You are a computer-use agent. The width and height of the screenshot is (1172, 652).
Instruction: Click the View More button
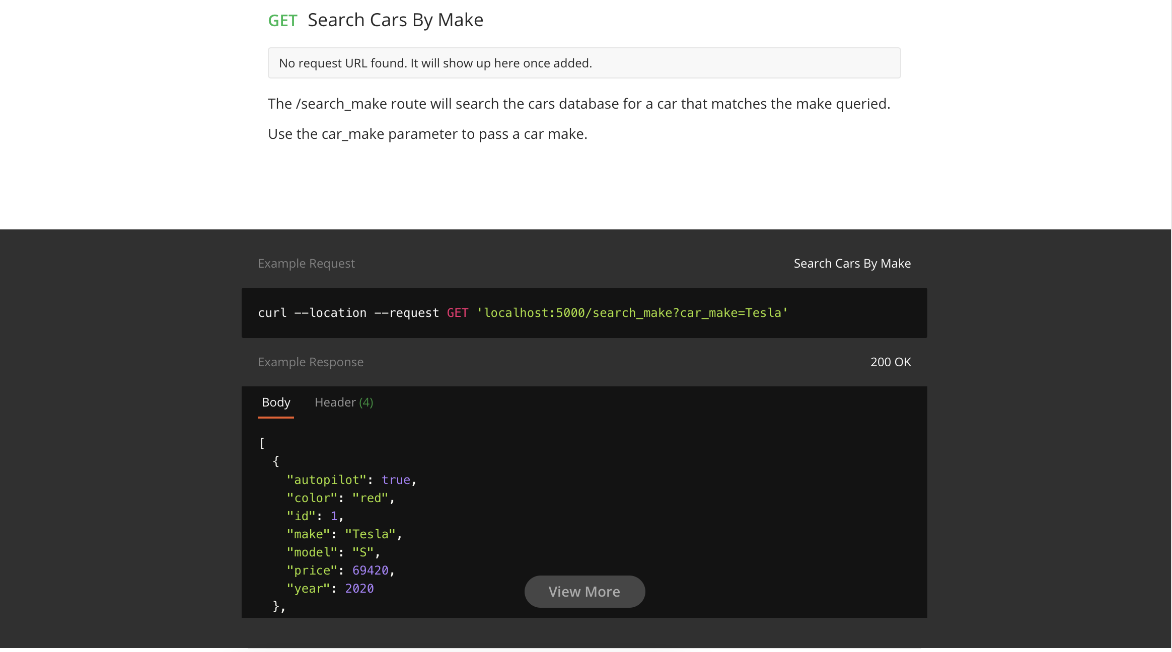click(584, 592)
